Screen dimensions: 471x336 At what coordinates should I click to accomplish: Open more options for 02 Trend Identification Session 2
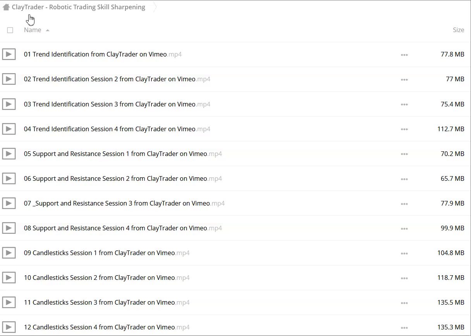[x=404, y=80]
